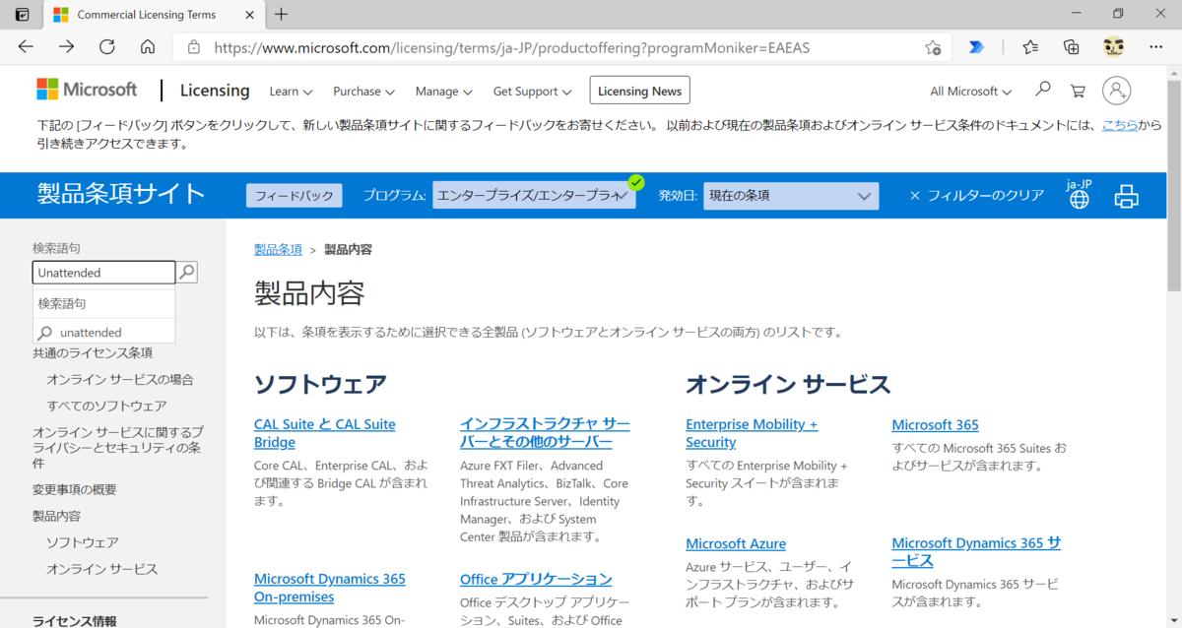Open Enterprise Mobility + Security link
This screenshot has width=1182, height=628.
pyautogui.click(x=752, y=433)
